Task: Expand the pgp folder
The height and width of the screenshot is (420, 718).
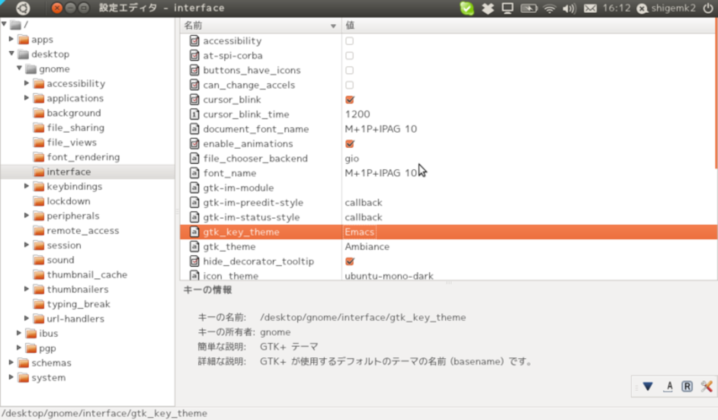Action: 19,348
